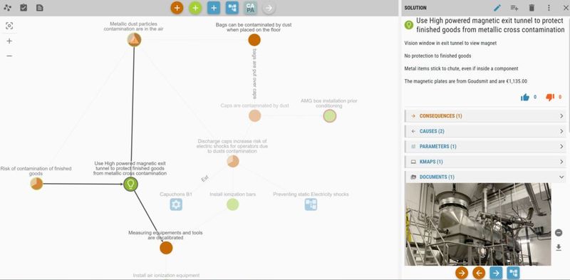This screenshot has width=570, height=280.
Task: Open the graph network view icon
Action: (x=8, y=8)
